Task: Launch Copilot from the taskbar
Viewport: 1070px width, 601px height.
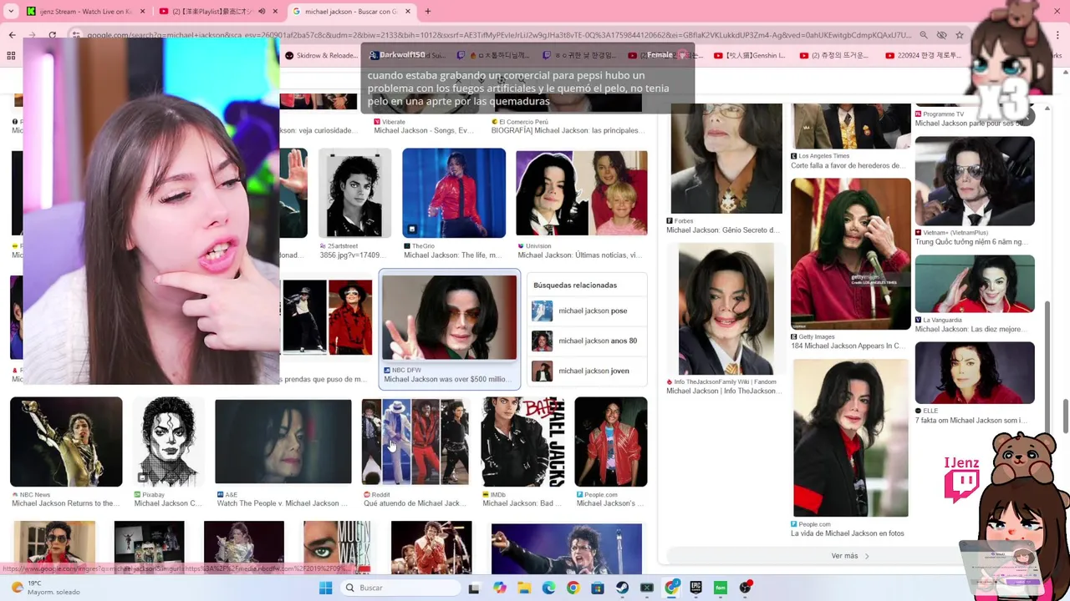Action: (x=499, y=588)
